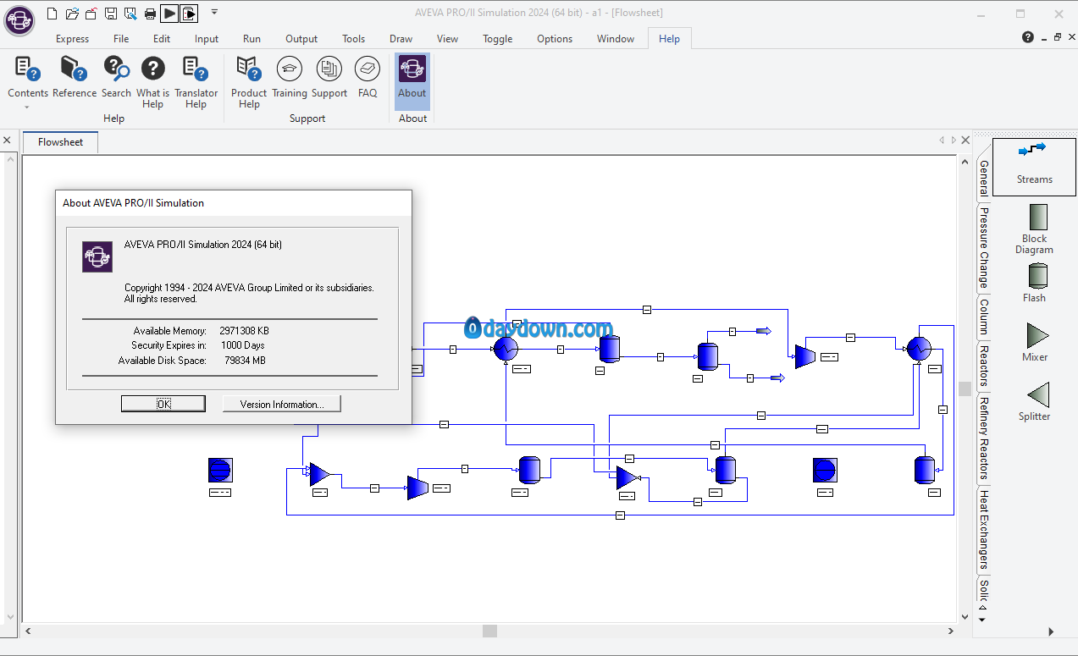Open the FAQ page
Viewport: 1078px width, 656px height.
(368, 77)
